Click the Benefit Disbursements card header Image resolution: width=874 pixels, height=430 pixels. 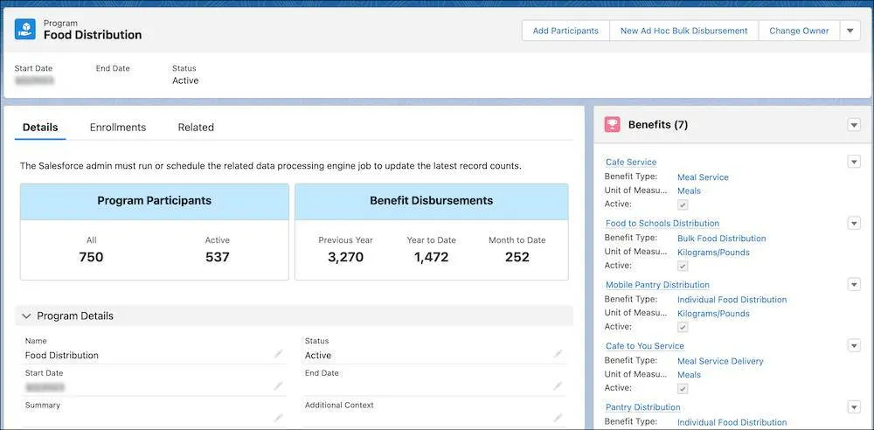pyautogui.click(x=432, y=201)
